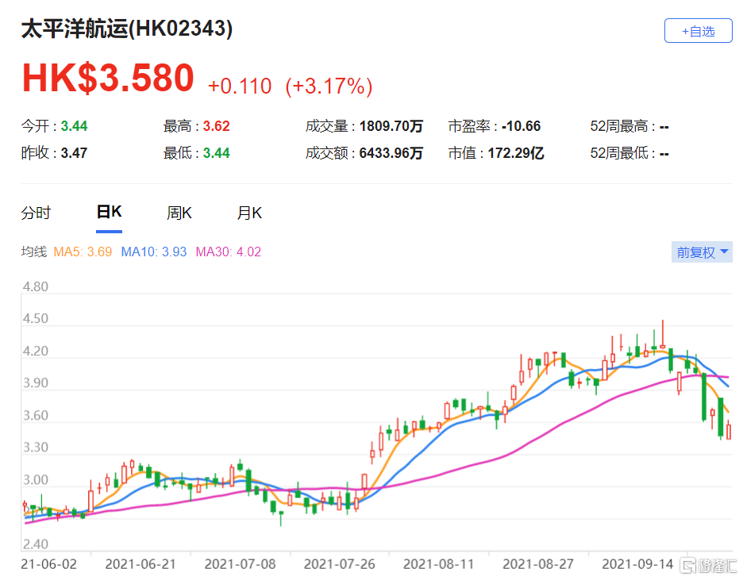Click the 2021-09-14 date axis label

coord(637,564)
